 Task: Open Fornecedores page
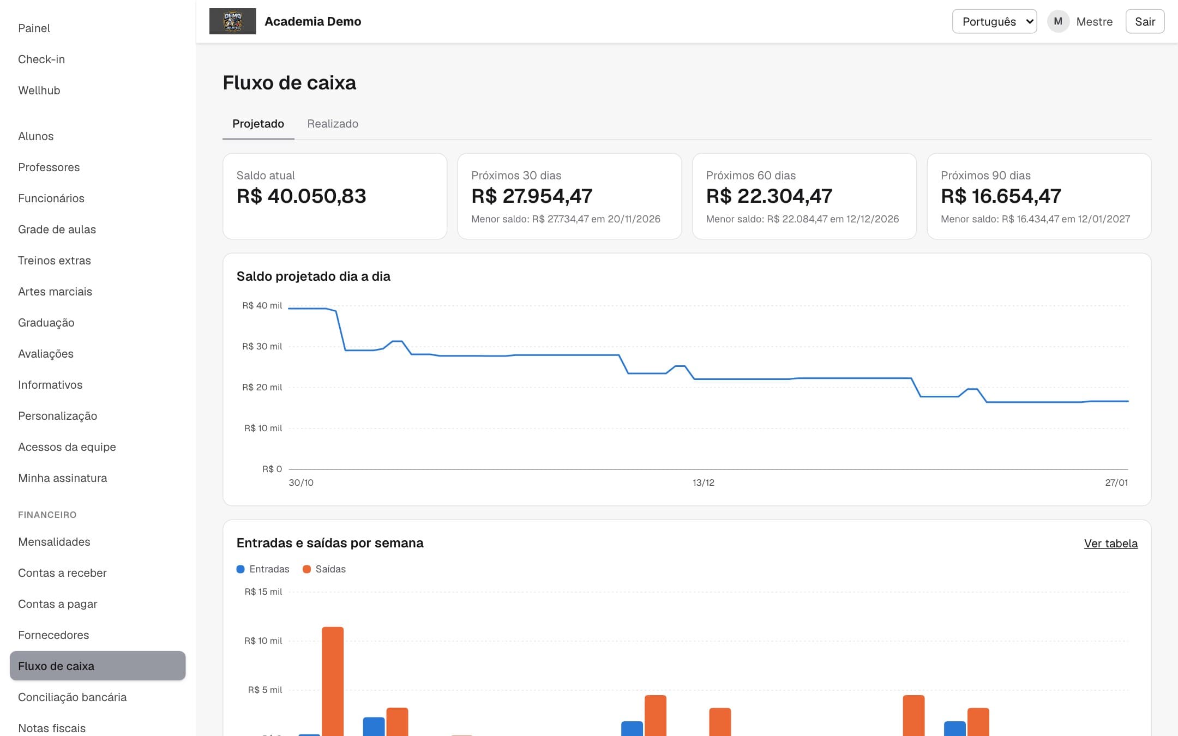coord(98,635)
